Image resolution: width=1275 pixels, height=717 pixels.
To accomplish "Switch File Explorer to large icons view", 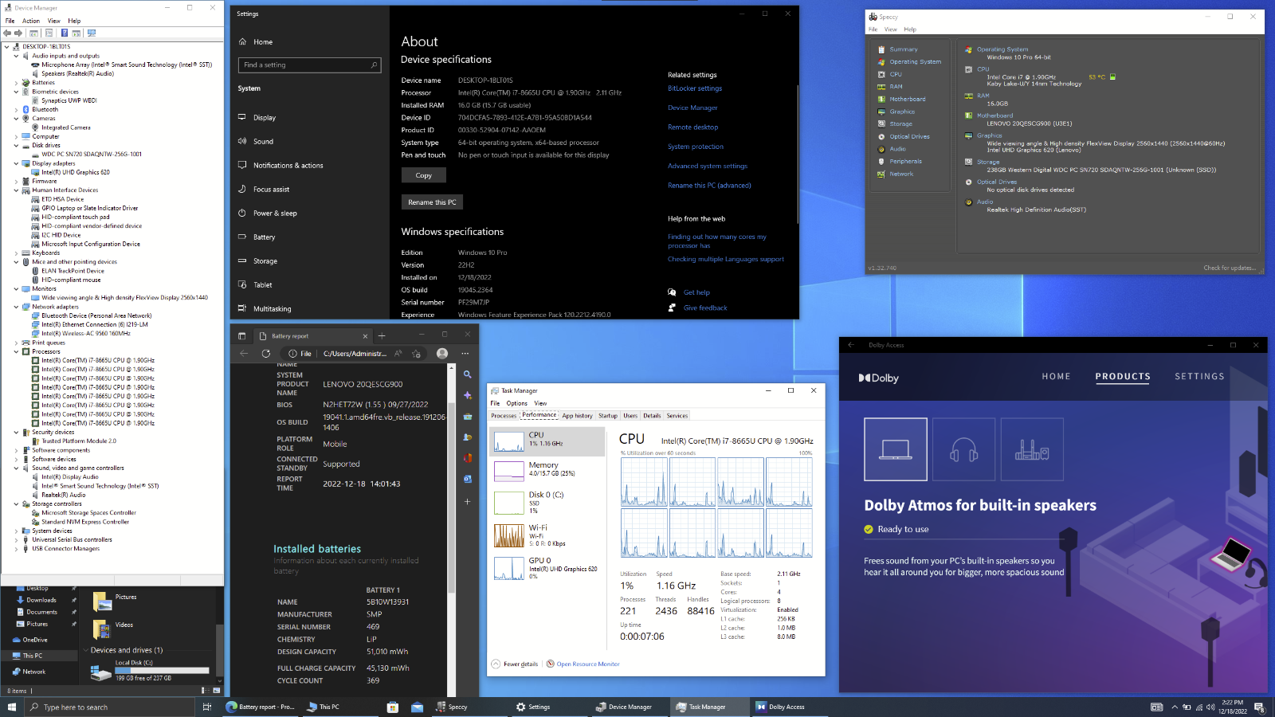I will 218,691.
